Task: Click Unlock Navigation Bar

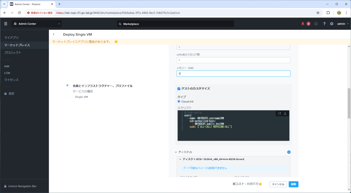Action: [20, 186]
